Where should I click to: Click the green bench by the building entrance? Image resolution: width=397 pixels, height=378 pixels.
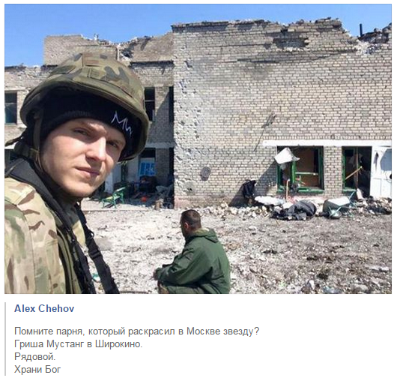pyautogui.click(x=113, y=197)
